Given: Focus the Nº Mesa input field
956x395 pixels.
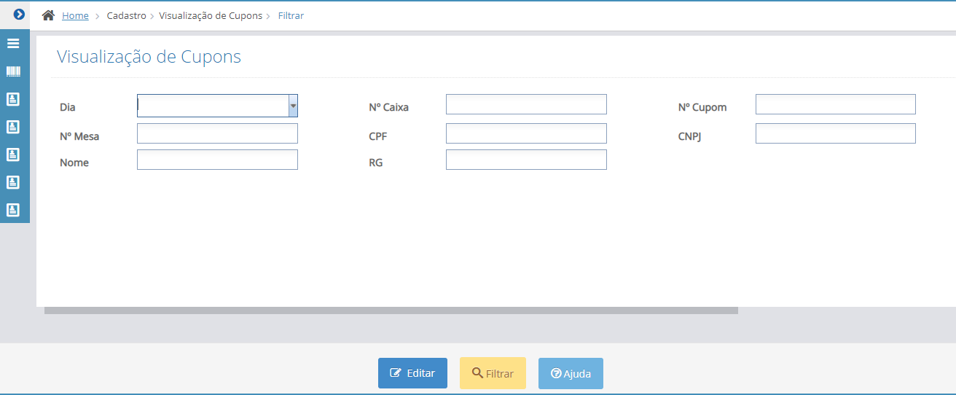Looking at the screenshot, I should click(217, 133).
